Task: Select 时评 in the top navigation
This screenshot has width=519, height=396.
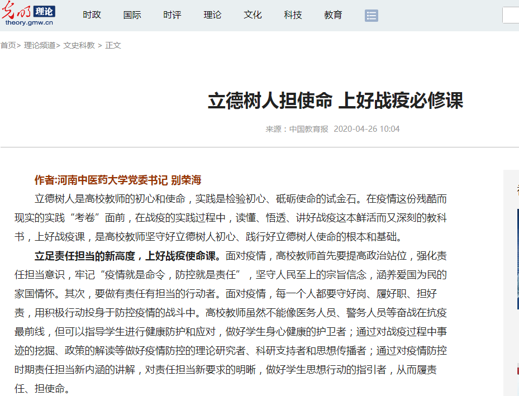Action: (172, 15)
